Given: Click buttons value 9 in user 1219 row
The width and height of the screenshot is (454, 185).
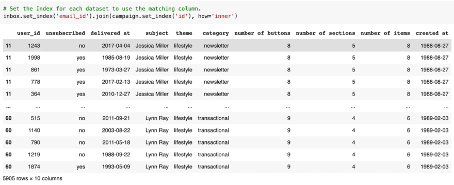Looking at the screenshot, I should (288, 155).
